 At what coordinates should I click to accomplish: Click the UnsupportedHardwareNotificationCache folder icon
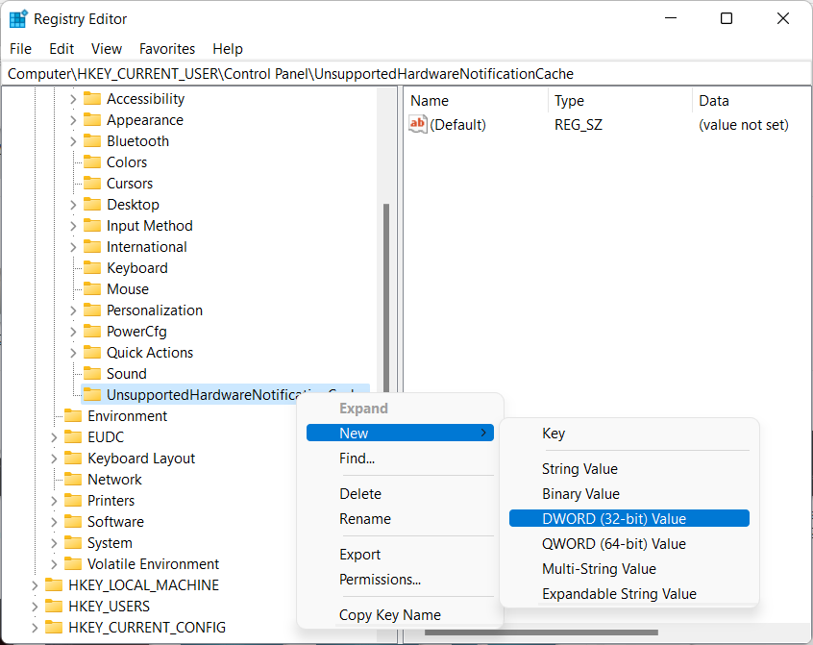[92, 394]
